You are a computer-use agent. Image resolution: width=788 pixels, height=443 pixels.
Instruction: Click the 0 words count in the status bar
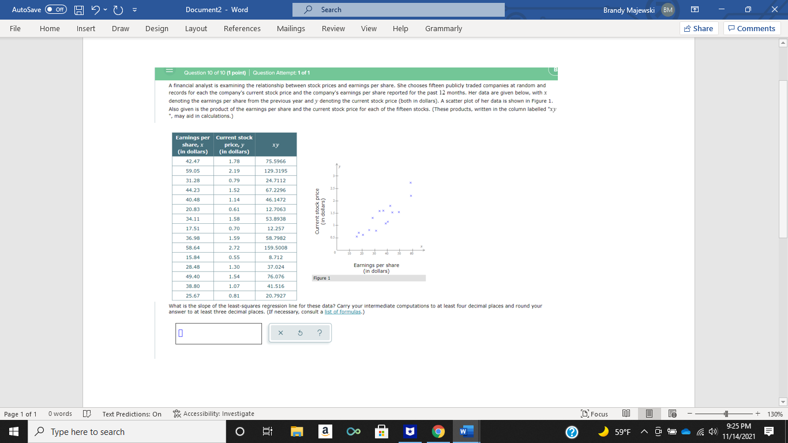60,414
